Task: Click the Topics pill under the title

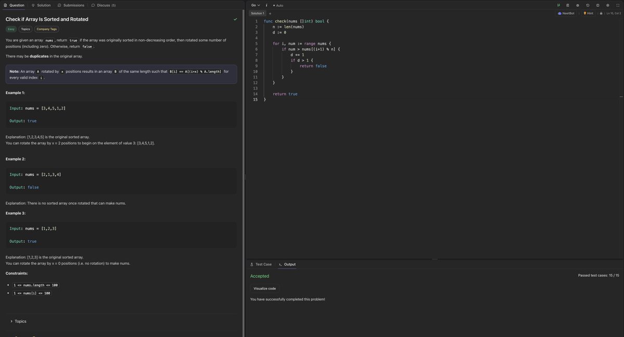Action: point(26,29)
